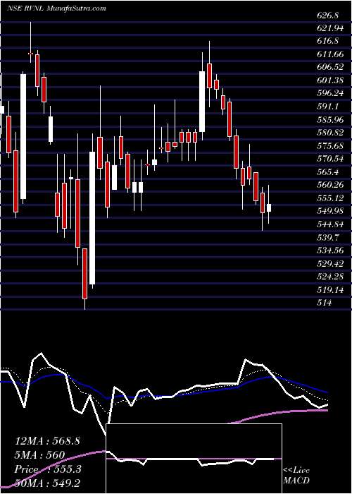The width and height of the screenshot is (352, 494).
Task: Select the 514 price axis label
Action: point(325,303)
